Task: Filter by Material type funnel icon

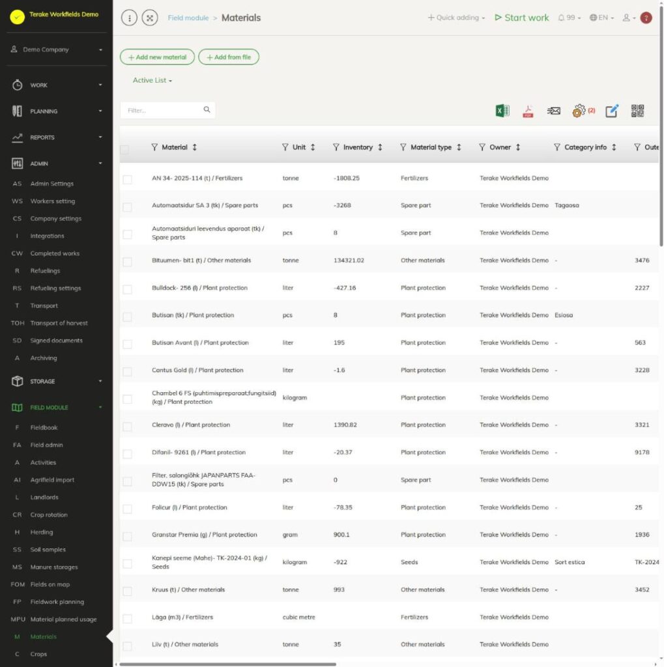Action: pyautogui.click(x=403, y=147)
